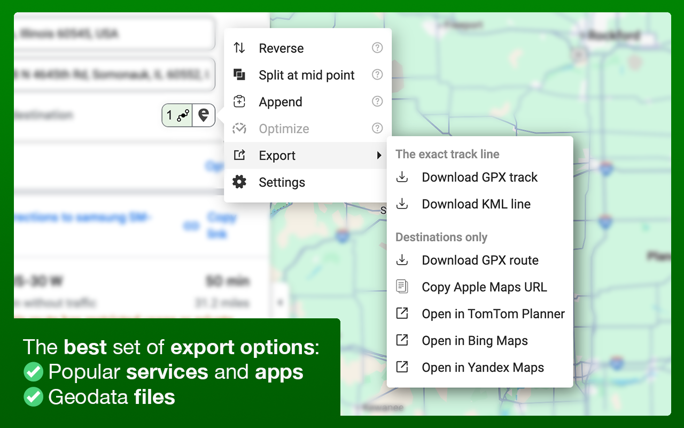
Task: Open settings using the gear icon
Action: point(239,182)
